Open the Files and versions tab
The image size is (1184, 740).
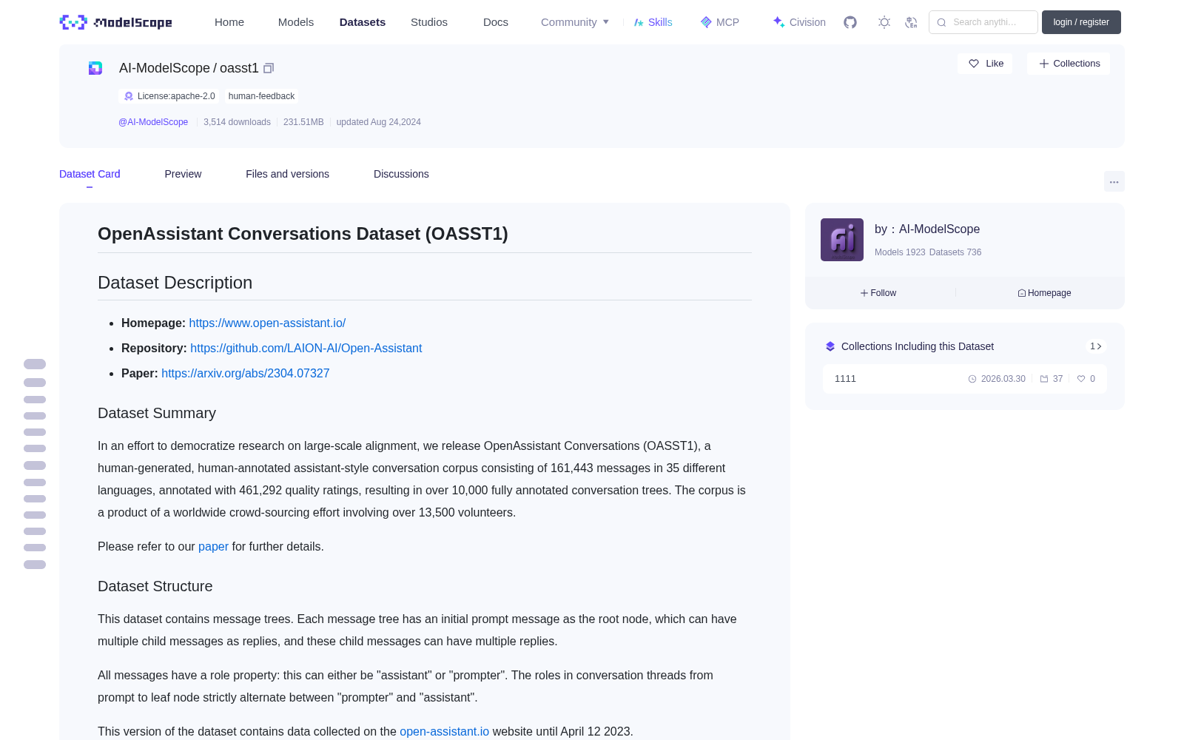click(x=287, y=174)
